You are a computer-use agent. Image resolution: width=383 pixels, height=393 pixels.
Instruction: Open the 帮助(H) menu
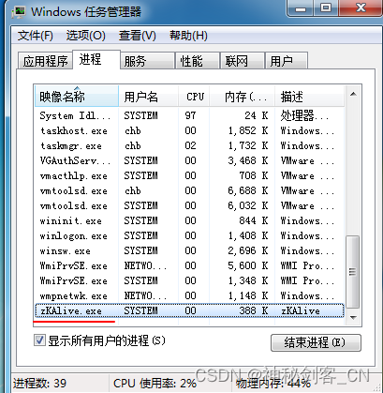click(188, 36)
